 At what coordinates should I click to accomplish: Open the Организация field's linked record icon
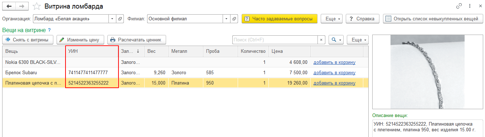[120, 19]
